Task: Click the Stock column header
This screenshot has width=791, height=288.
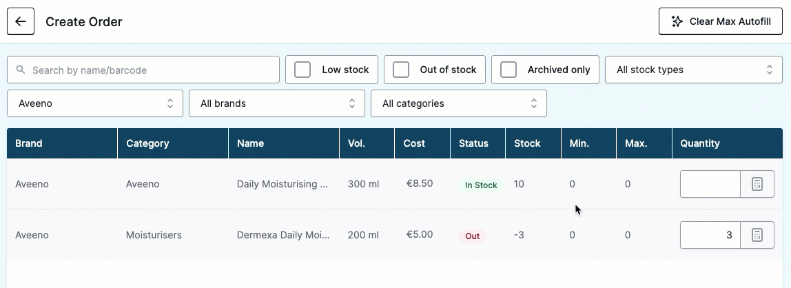Action: click(534, 143)
